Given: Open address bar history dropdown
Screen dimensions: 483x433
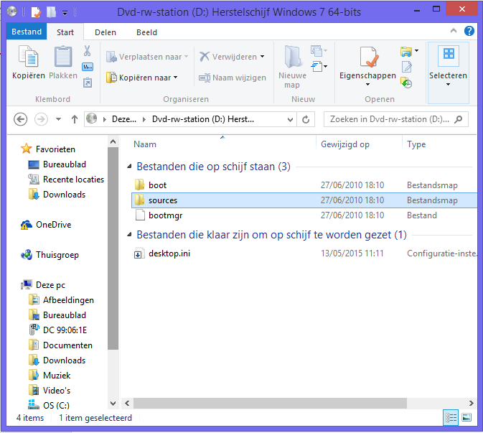Looking at the screenshot, I should (290, 119).
